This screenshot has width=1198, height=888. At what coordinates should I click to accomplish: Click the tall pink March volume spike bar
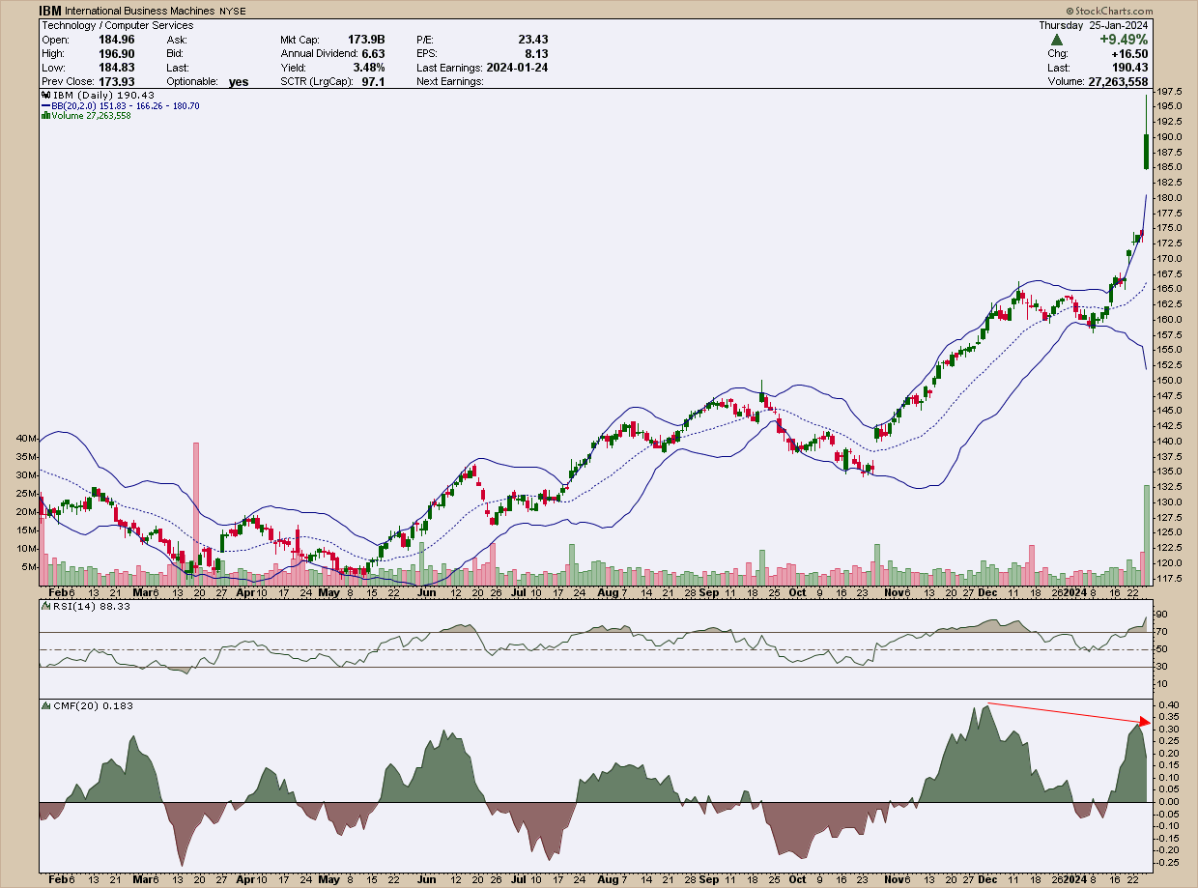[196, 514]
